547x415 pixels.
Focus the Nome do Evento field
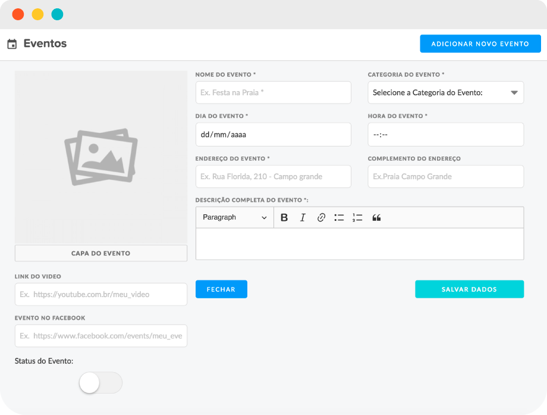[273, 92]
